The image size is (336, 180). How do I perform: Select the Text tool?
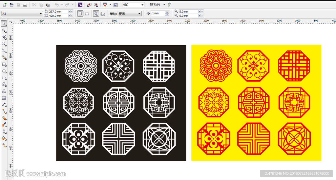point(4,91)
